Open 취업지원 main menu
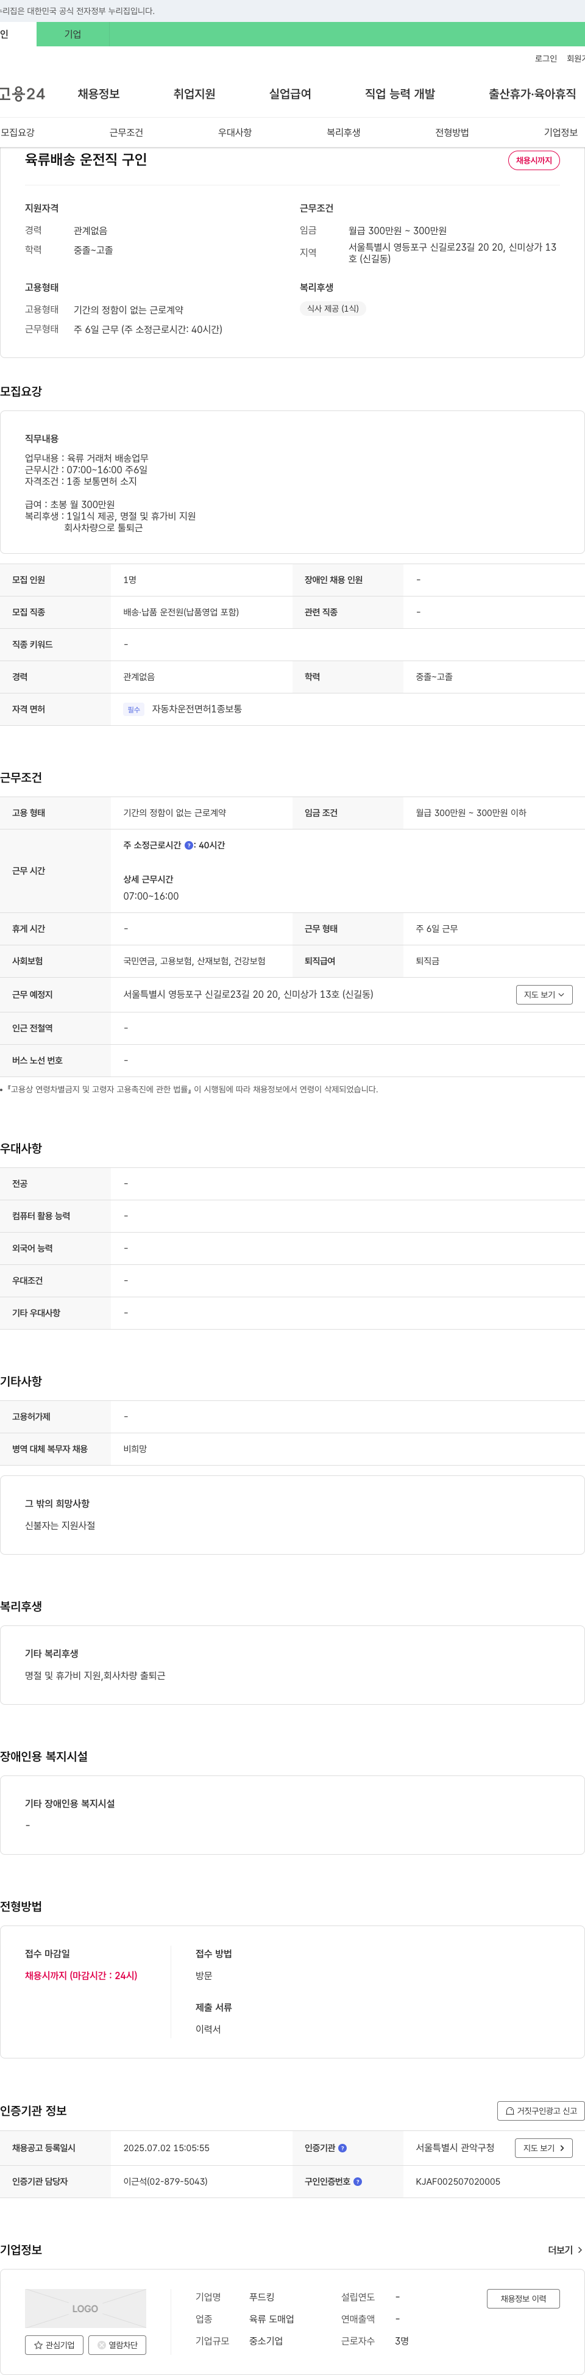 194,94
